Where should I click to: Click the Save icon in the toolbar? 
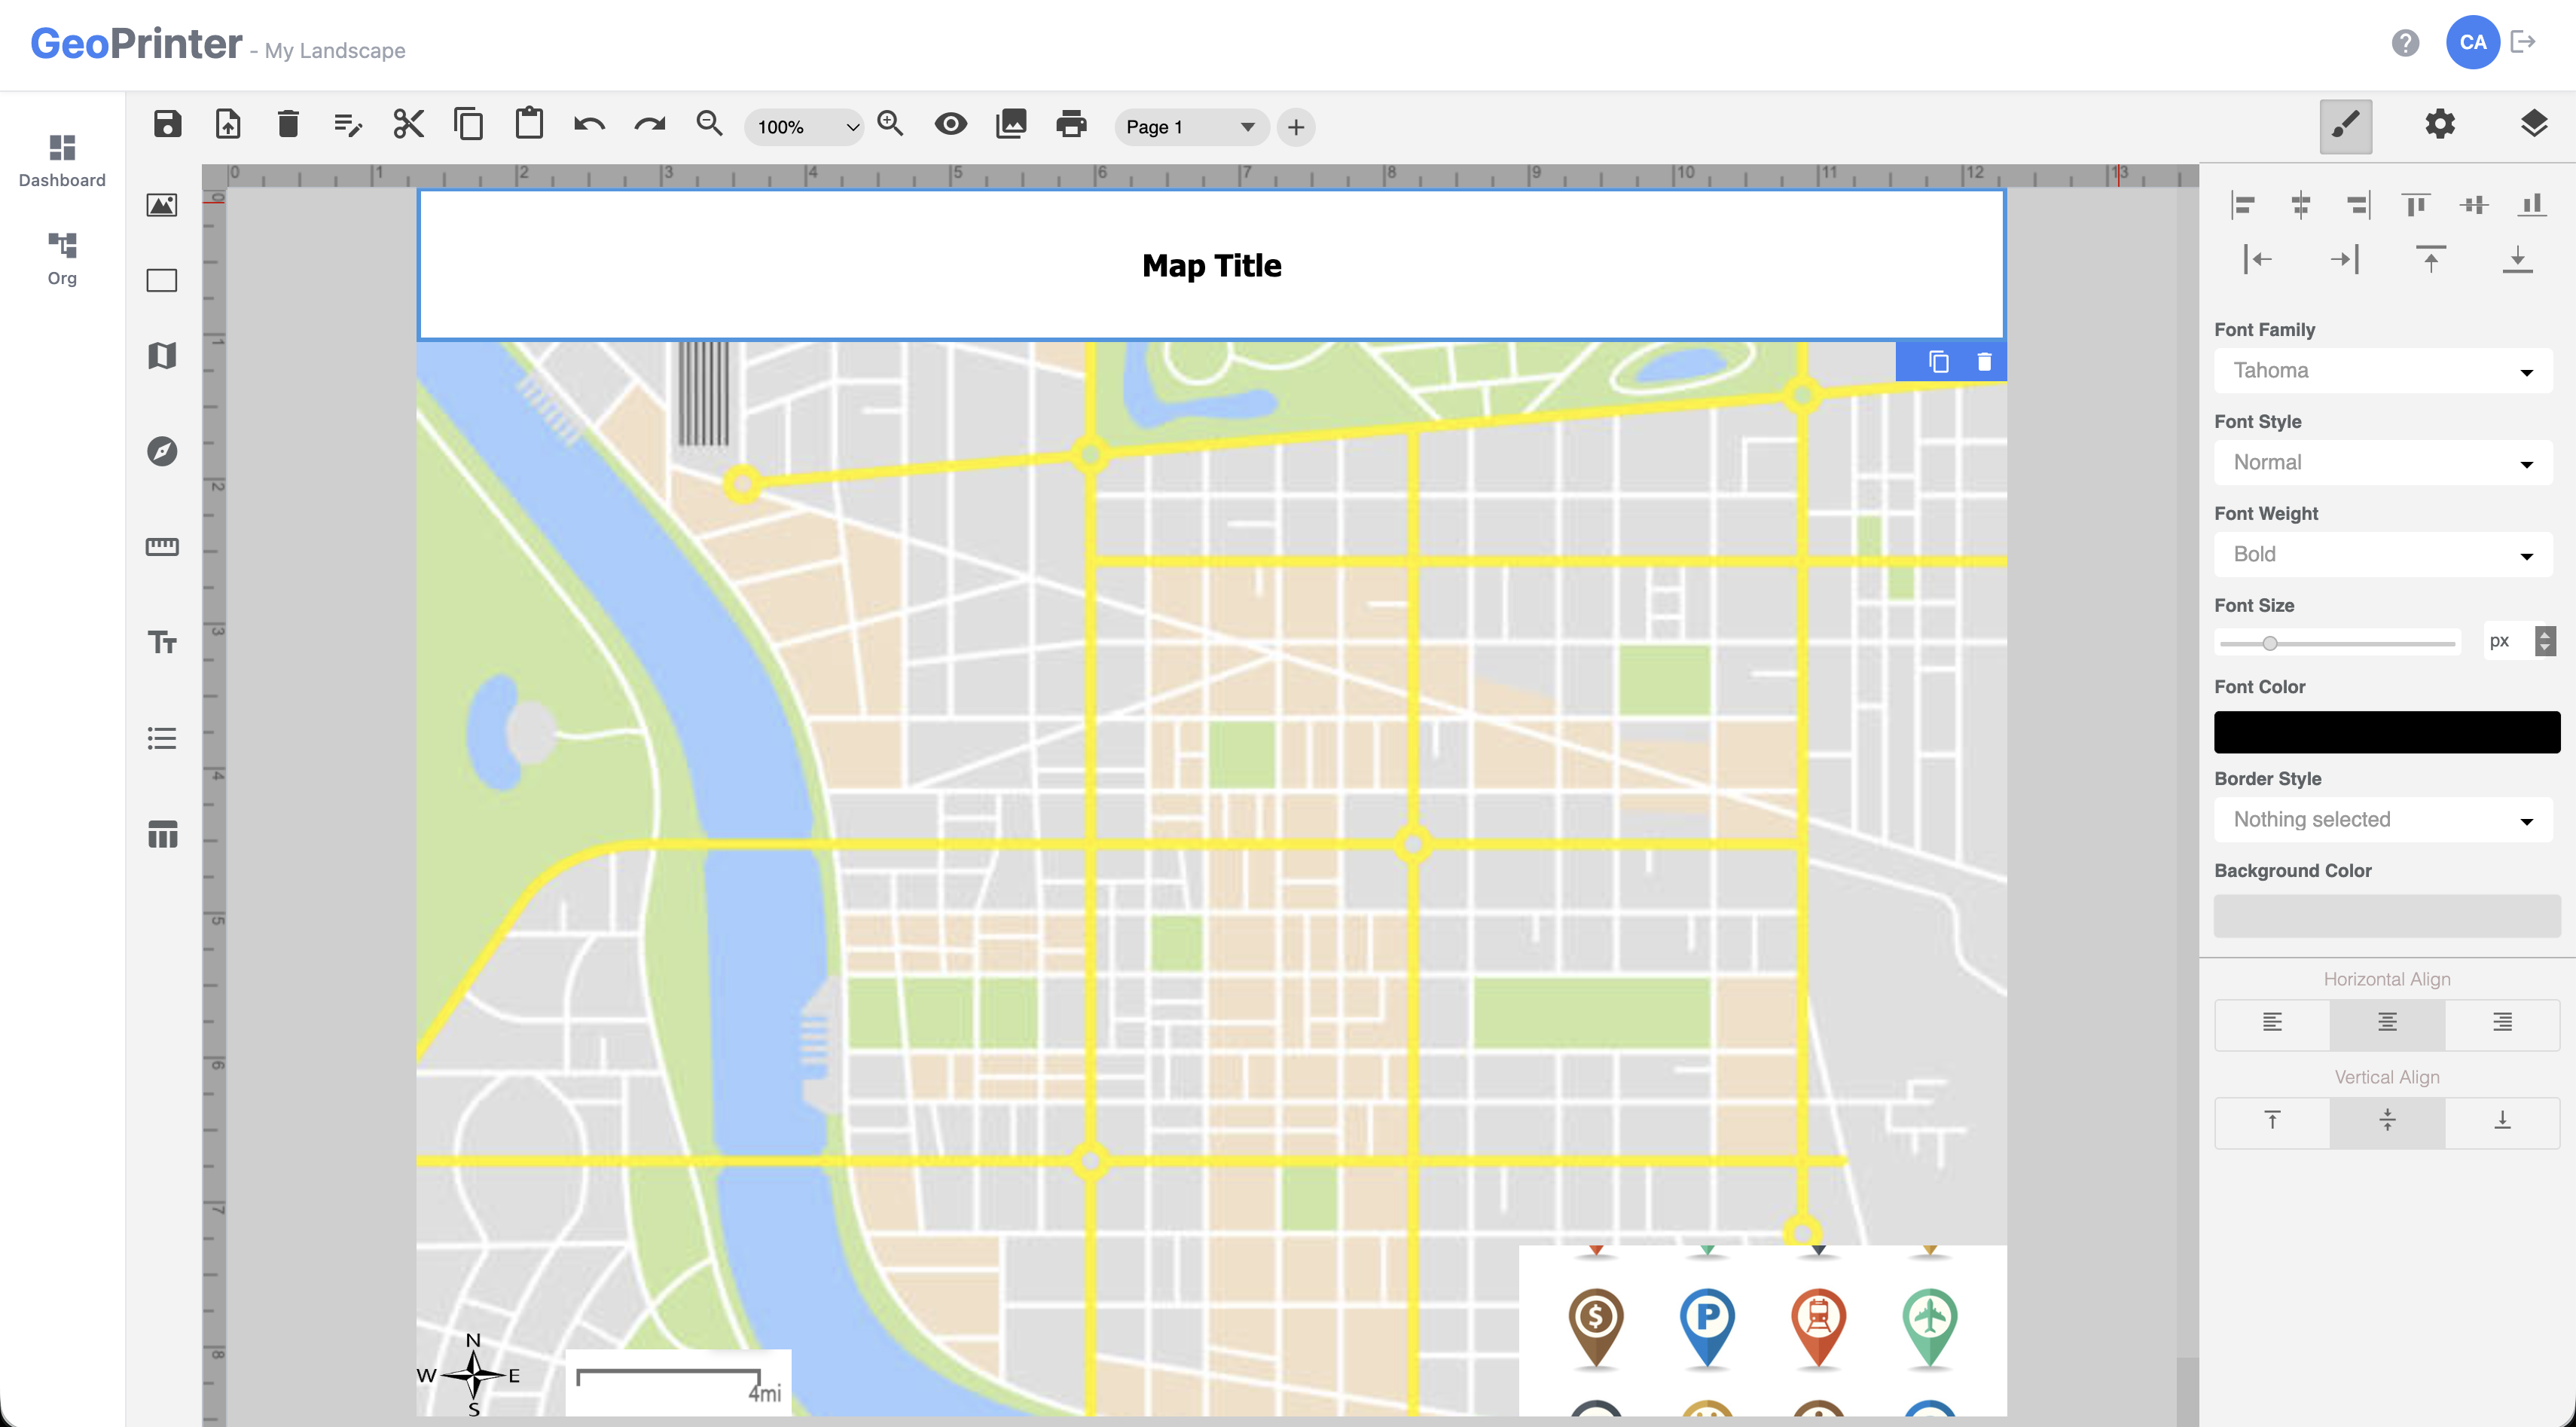coord(167,124)
